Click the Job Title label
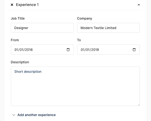The height and width of the screenshot is (121, 151). (x=18, y=18)
